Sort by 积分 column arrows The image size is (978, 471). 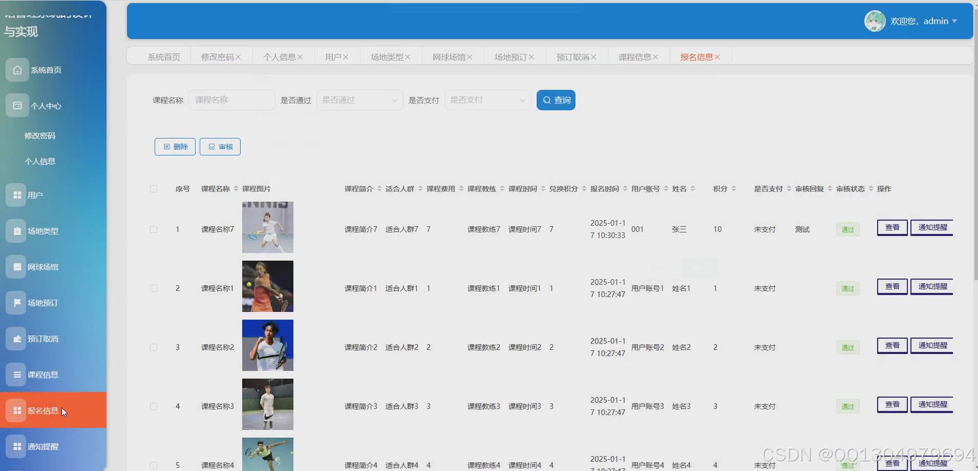pos(734,189)
